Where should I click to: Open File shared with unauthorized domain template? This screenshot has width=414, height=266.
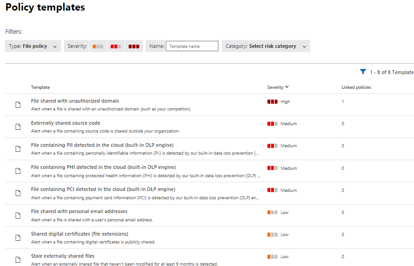point(75,101)
